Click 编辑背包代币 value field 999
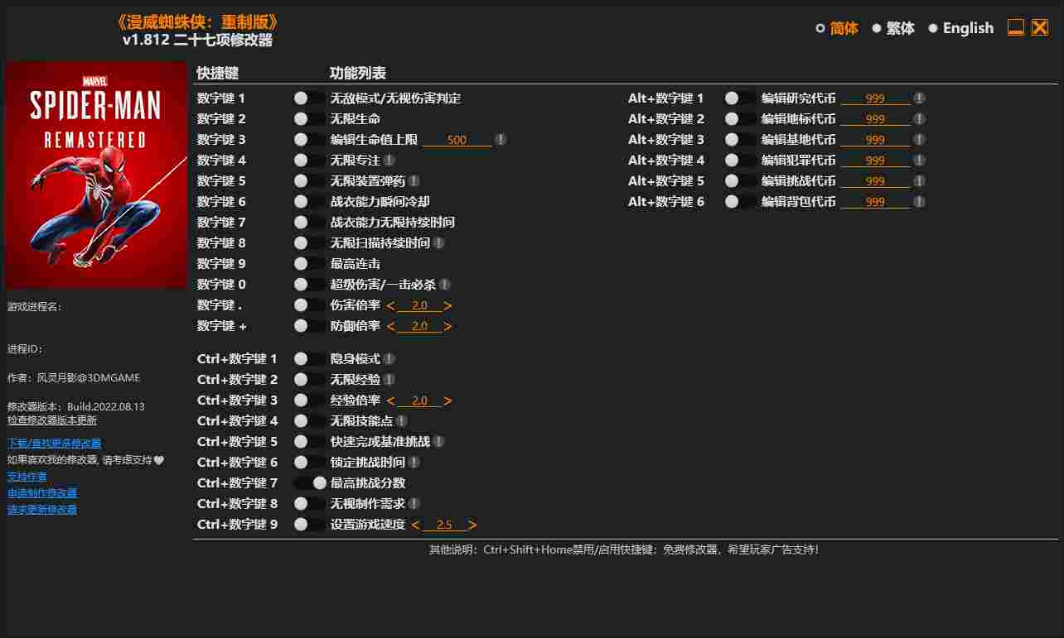 pos(875,202)
